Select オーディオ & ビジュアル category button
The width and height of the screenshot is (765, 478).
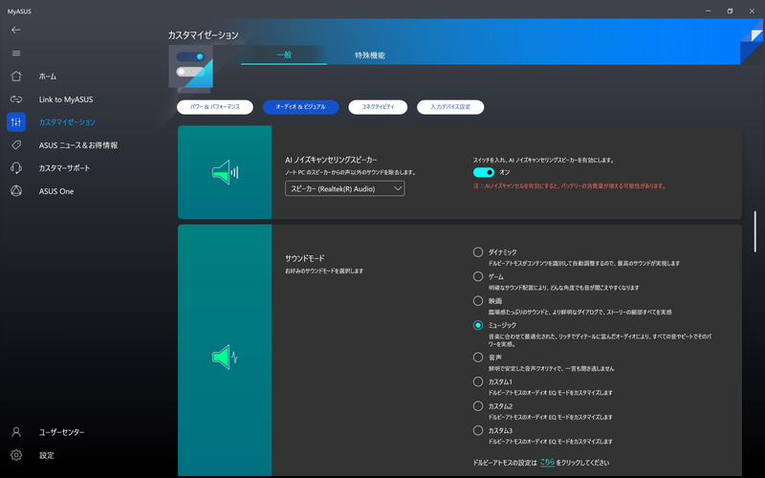(x=300, y=107)
